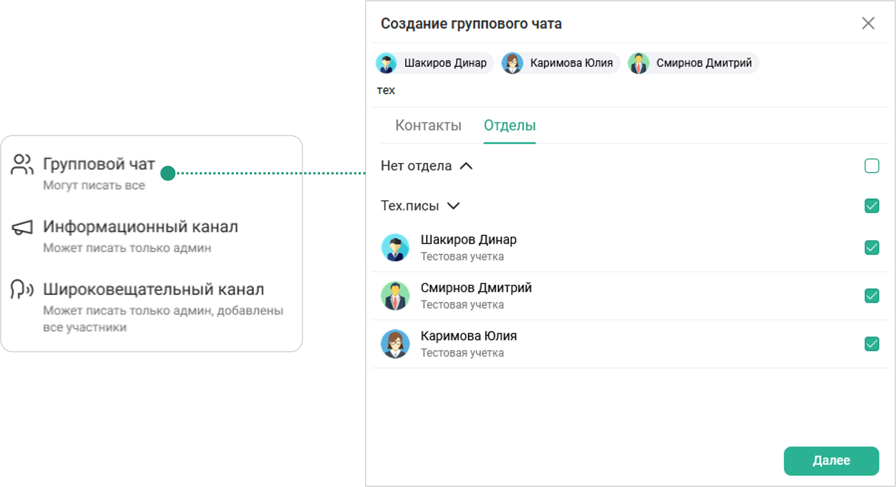Deselect Каримова Юлия's checkbox
Screen dimensions: 896x487
871,344
